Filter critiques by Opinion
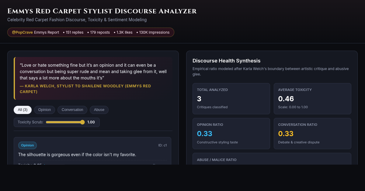This screenshot has height=191, width=365. (44, 110)
